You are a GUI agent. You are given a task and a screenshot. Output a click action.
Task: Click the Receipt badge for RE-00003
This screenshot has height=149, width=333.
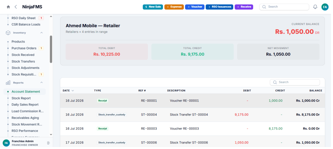(x=102, y=129)
